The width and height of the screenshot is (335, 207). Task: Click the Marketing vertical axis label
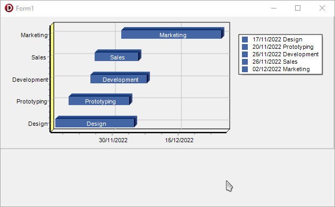(x=34, y=35)
